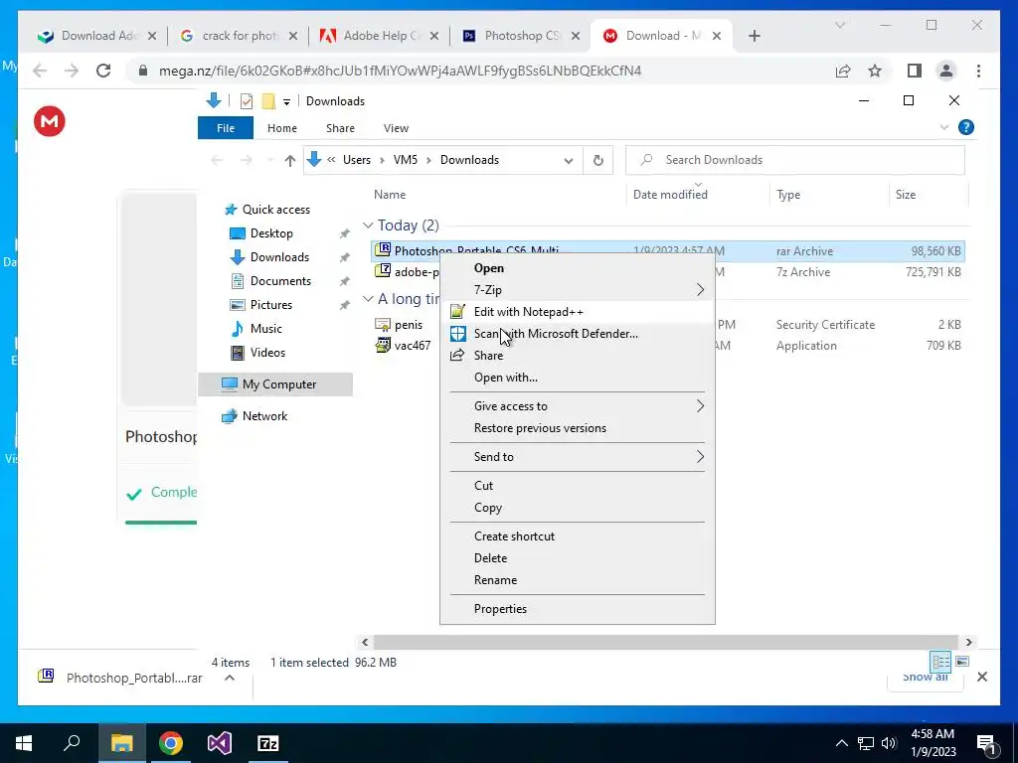Switch to the Photoshop CS Chrome tab

click(x=520, y=36)
